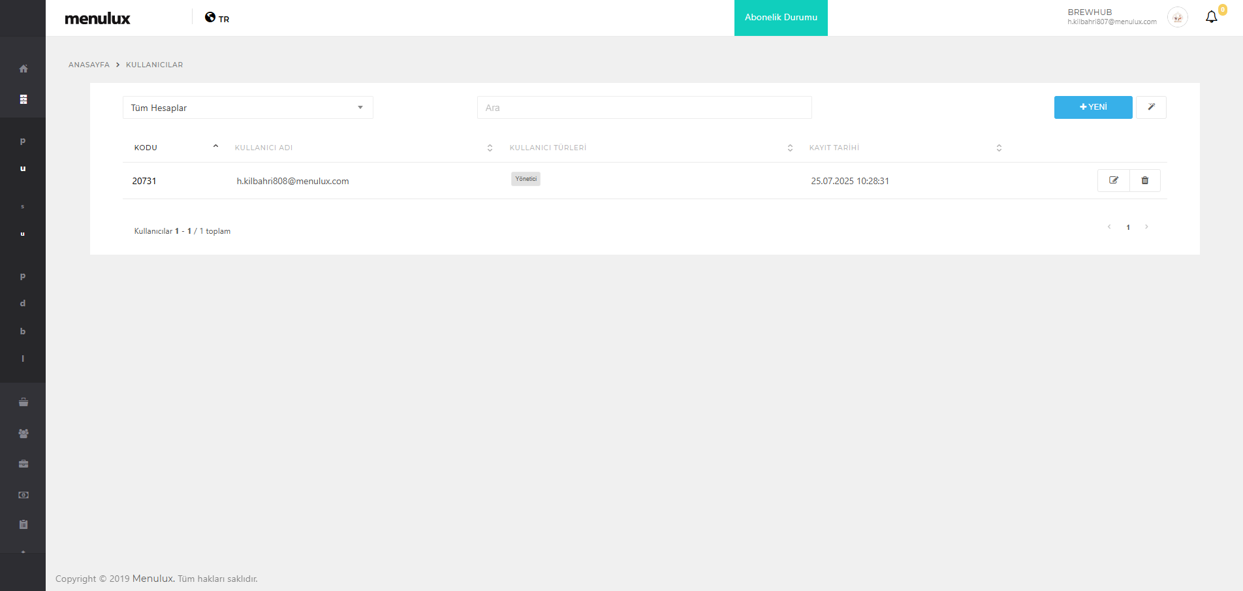1243x591 pixels.
Task: Sort the table by KULLANICI ADI
Action: tap(264, 148)
